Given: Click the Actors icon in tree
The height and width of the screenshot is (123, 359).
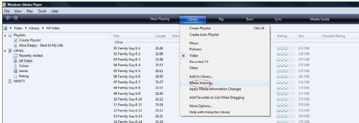Looking at the screenshot, I should tap(15, 66).
